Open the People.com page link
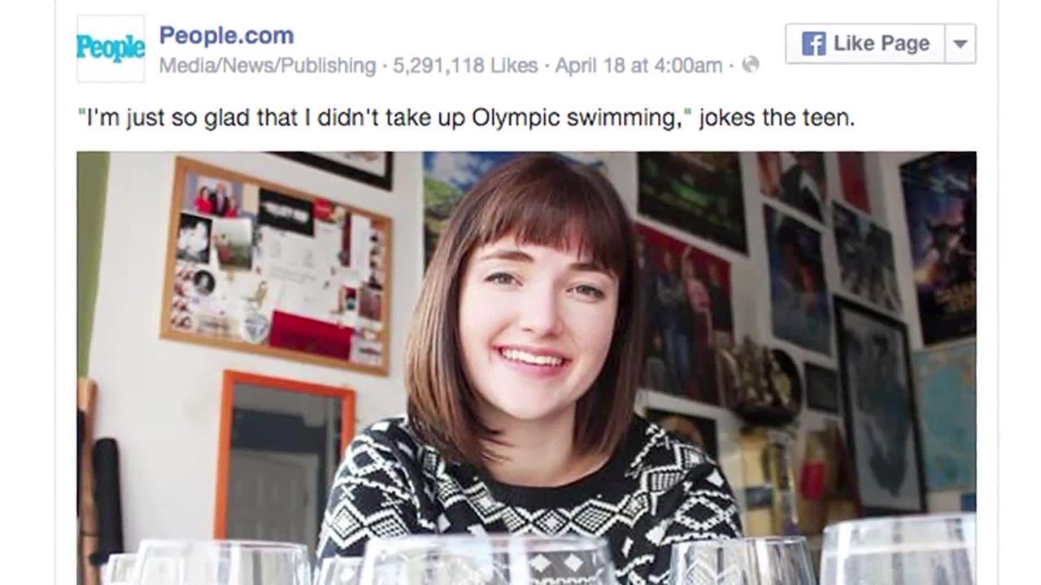This screenshot has width=1041, height=585. click(226, 36)
